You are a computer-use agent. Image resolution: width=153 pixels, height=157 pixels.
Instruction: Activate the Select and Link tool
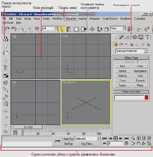tap(23, 29)
